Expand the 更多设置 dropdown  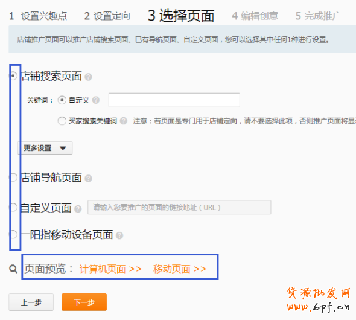[45, 148]
